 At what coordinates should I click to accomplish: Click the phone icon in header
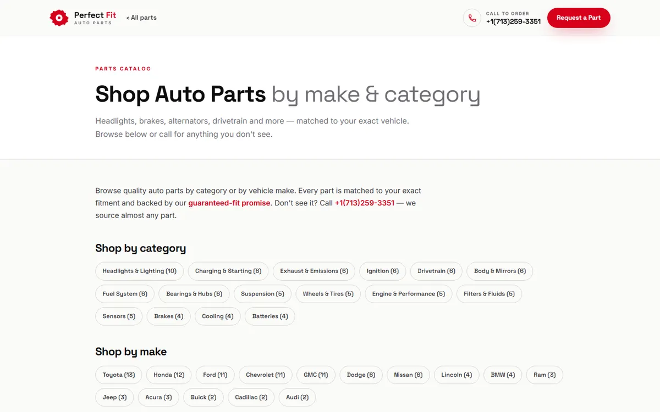click(472, 18)
